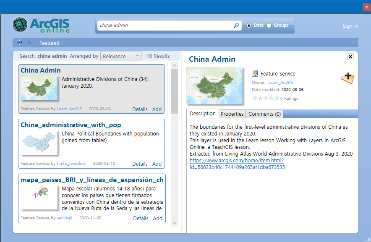This screenshot has height=242, width=371.
Task: Open hmhs_rwoolner owner link
Action: point(71,163)
